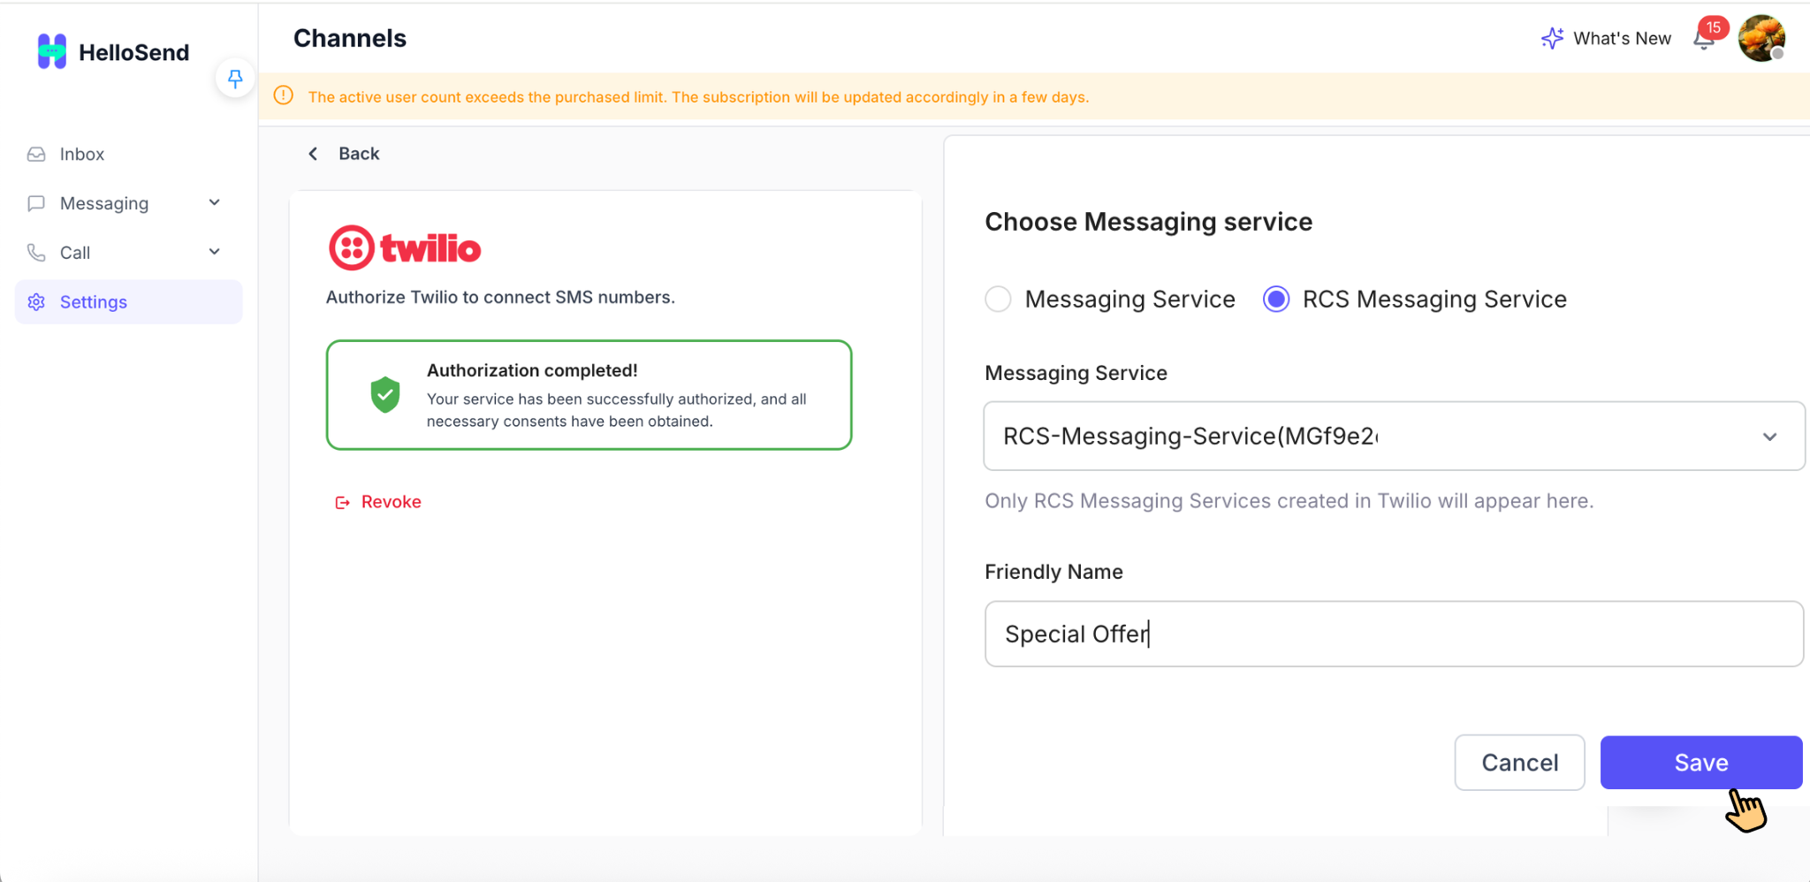This screenshot has width=1810, height=882.
Task: Click the dropdown arrow of Messaging Service field
Action: click(x=1769, y=437)
